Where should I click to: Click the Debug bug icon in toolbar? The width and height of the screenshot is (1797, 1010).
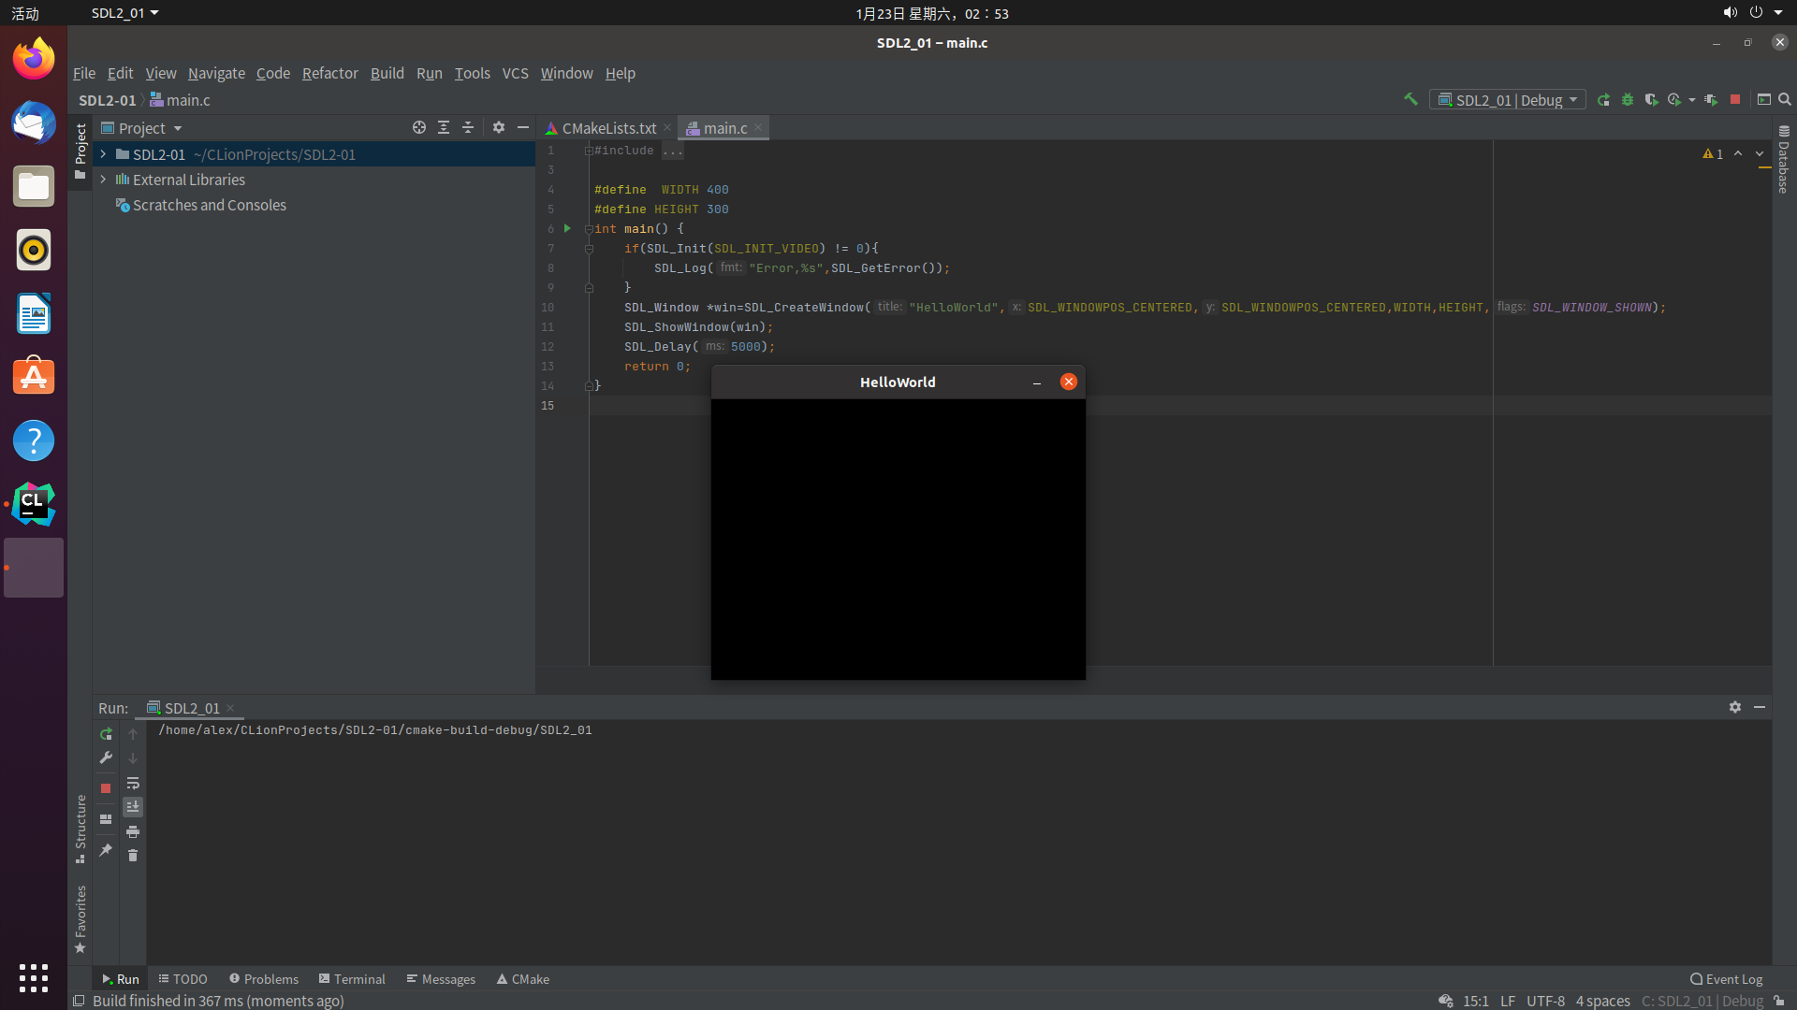click(x=1628, y=99)
